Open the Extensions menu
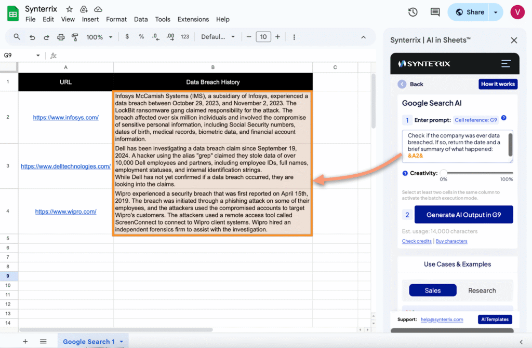The width and height of the screenshot is (532, 348). [193, 19]
